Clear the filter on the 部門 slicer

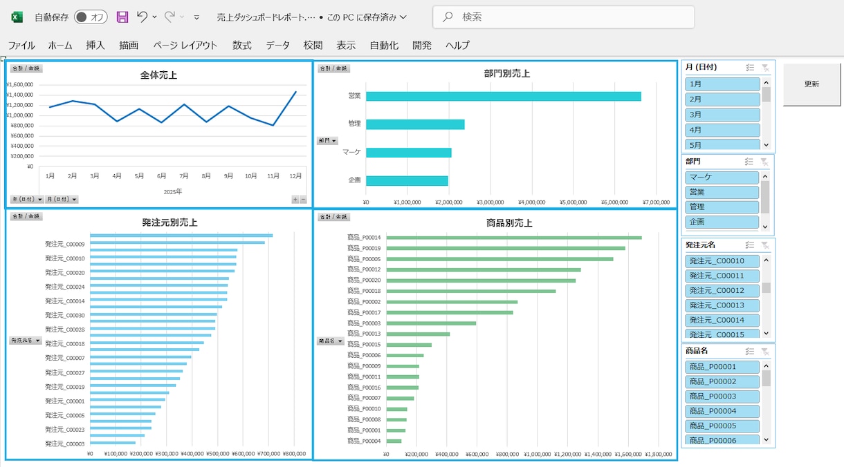(764, 162)
